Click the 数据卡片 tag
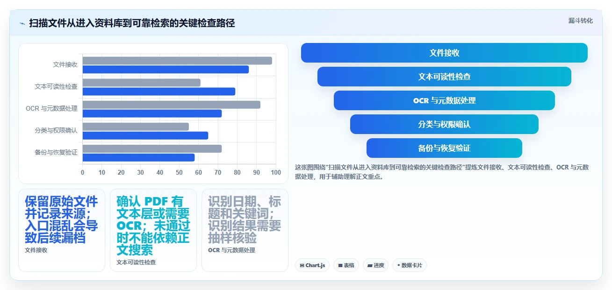This screenshot has height=290, width=612. (410, 265)
